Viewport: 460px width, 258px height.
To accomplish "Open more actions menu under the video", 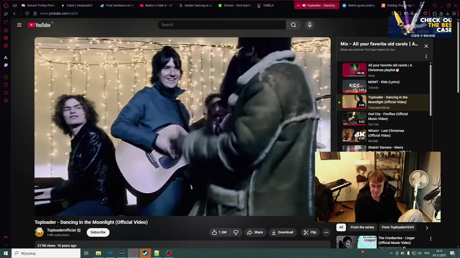I will tap(326, 232).
